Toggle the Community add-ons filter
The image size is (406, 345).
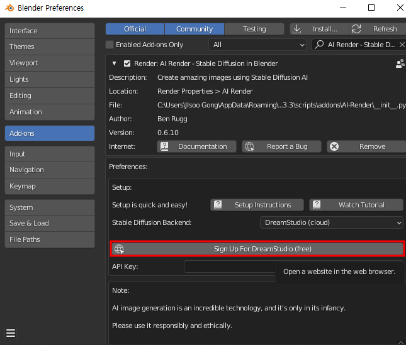point(195,29)
